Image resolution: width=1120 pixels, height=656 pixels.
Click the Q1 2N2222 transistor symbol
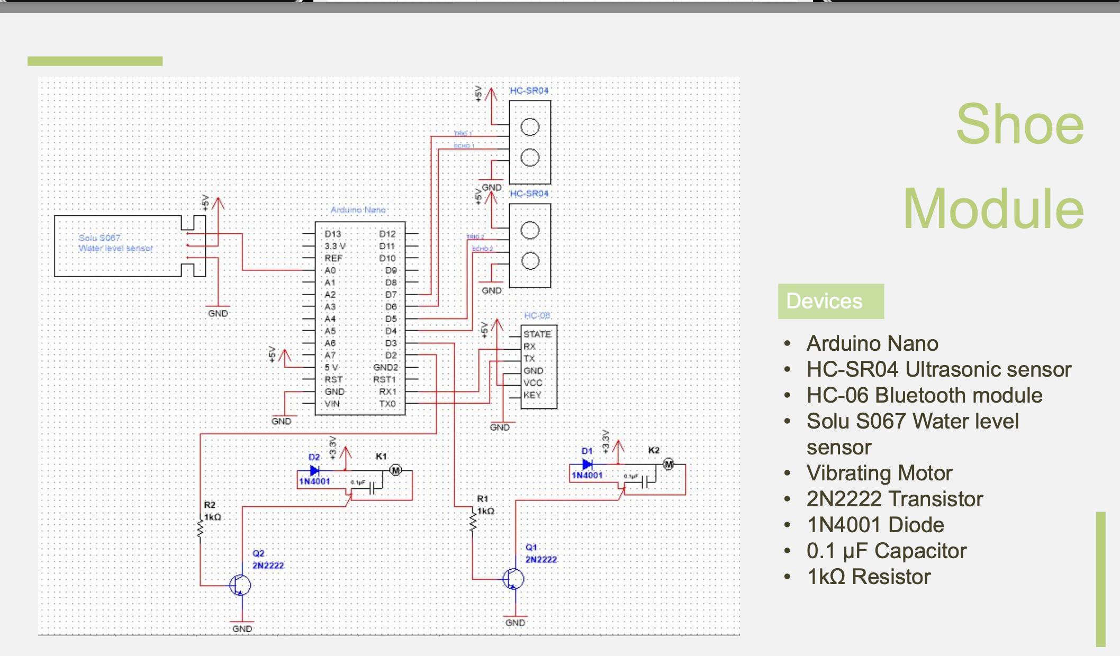click(x=513, y=579)
